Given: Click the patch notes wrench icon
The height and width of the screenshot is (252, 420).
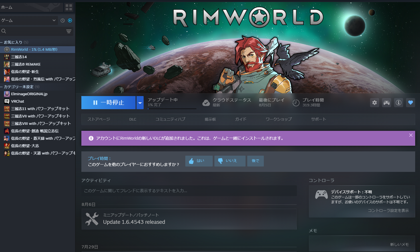Looking at the screenshot, I should coord(92,219).
